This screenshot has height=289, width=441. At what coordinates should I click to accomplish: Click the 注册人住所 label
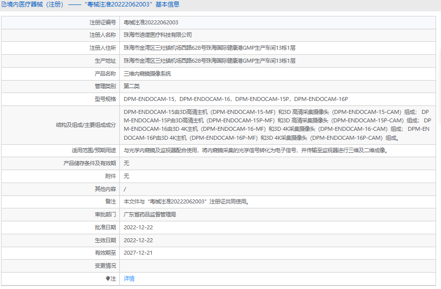coord(102,48)
